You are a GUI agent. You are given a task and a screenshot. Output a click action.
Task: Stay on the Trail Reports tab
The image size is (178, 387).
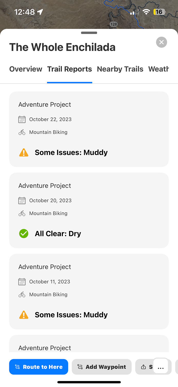pos(69,69)
